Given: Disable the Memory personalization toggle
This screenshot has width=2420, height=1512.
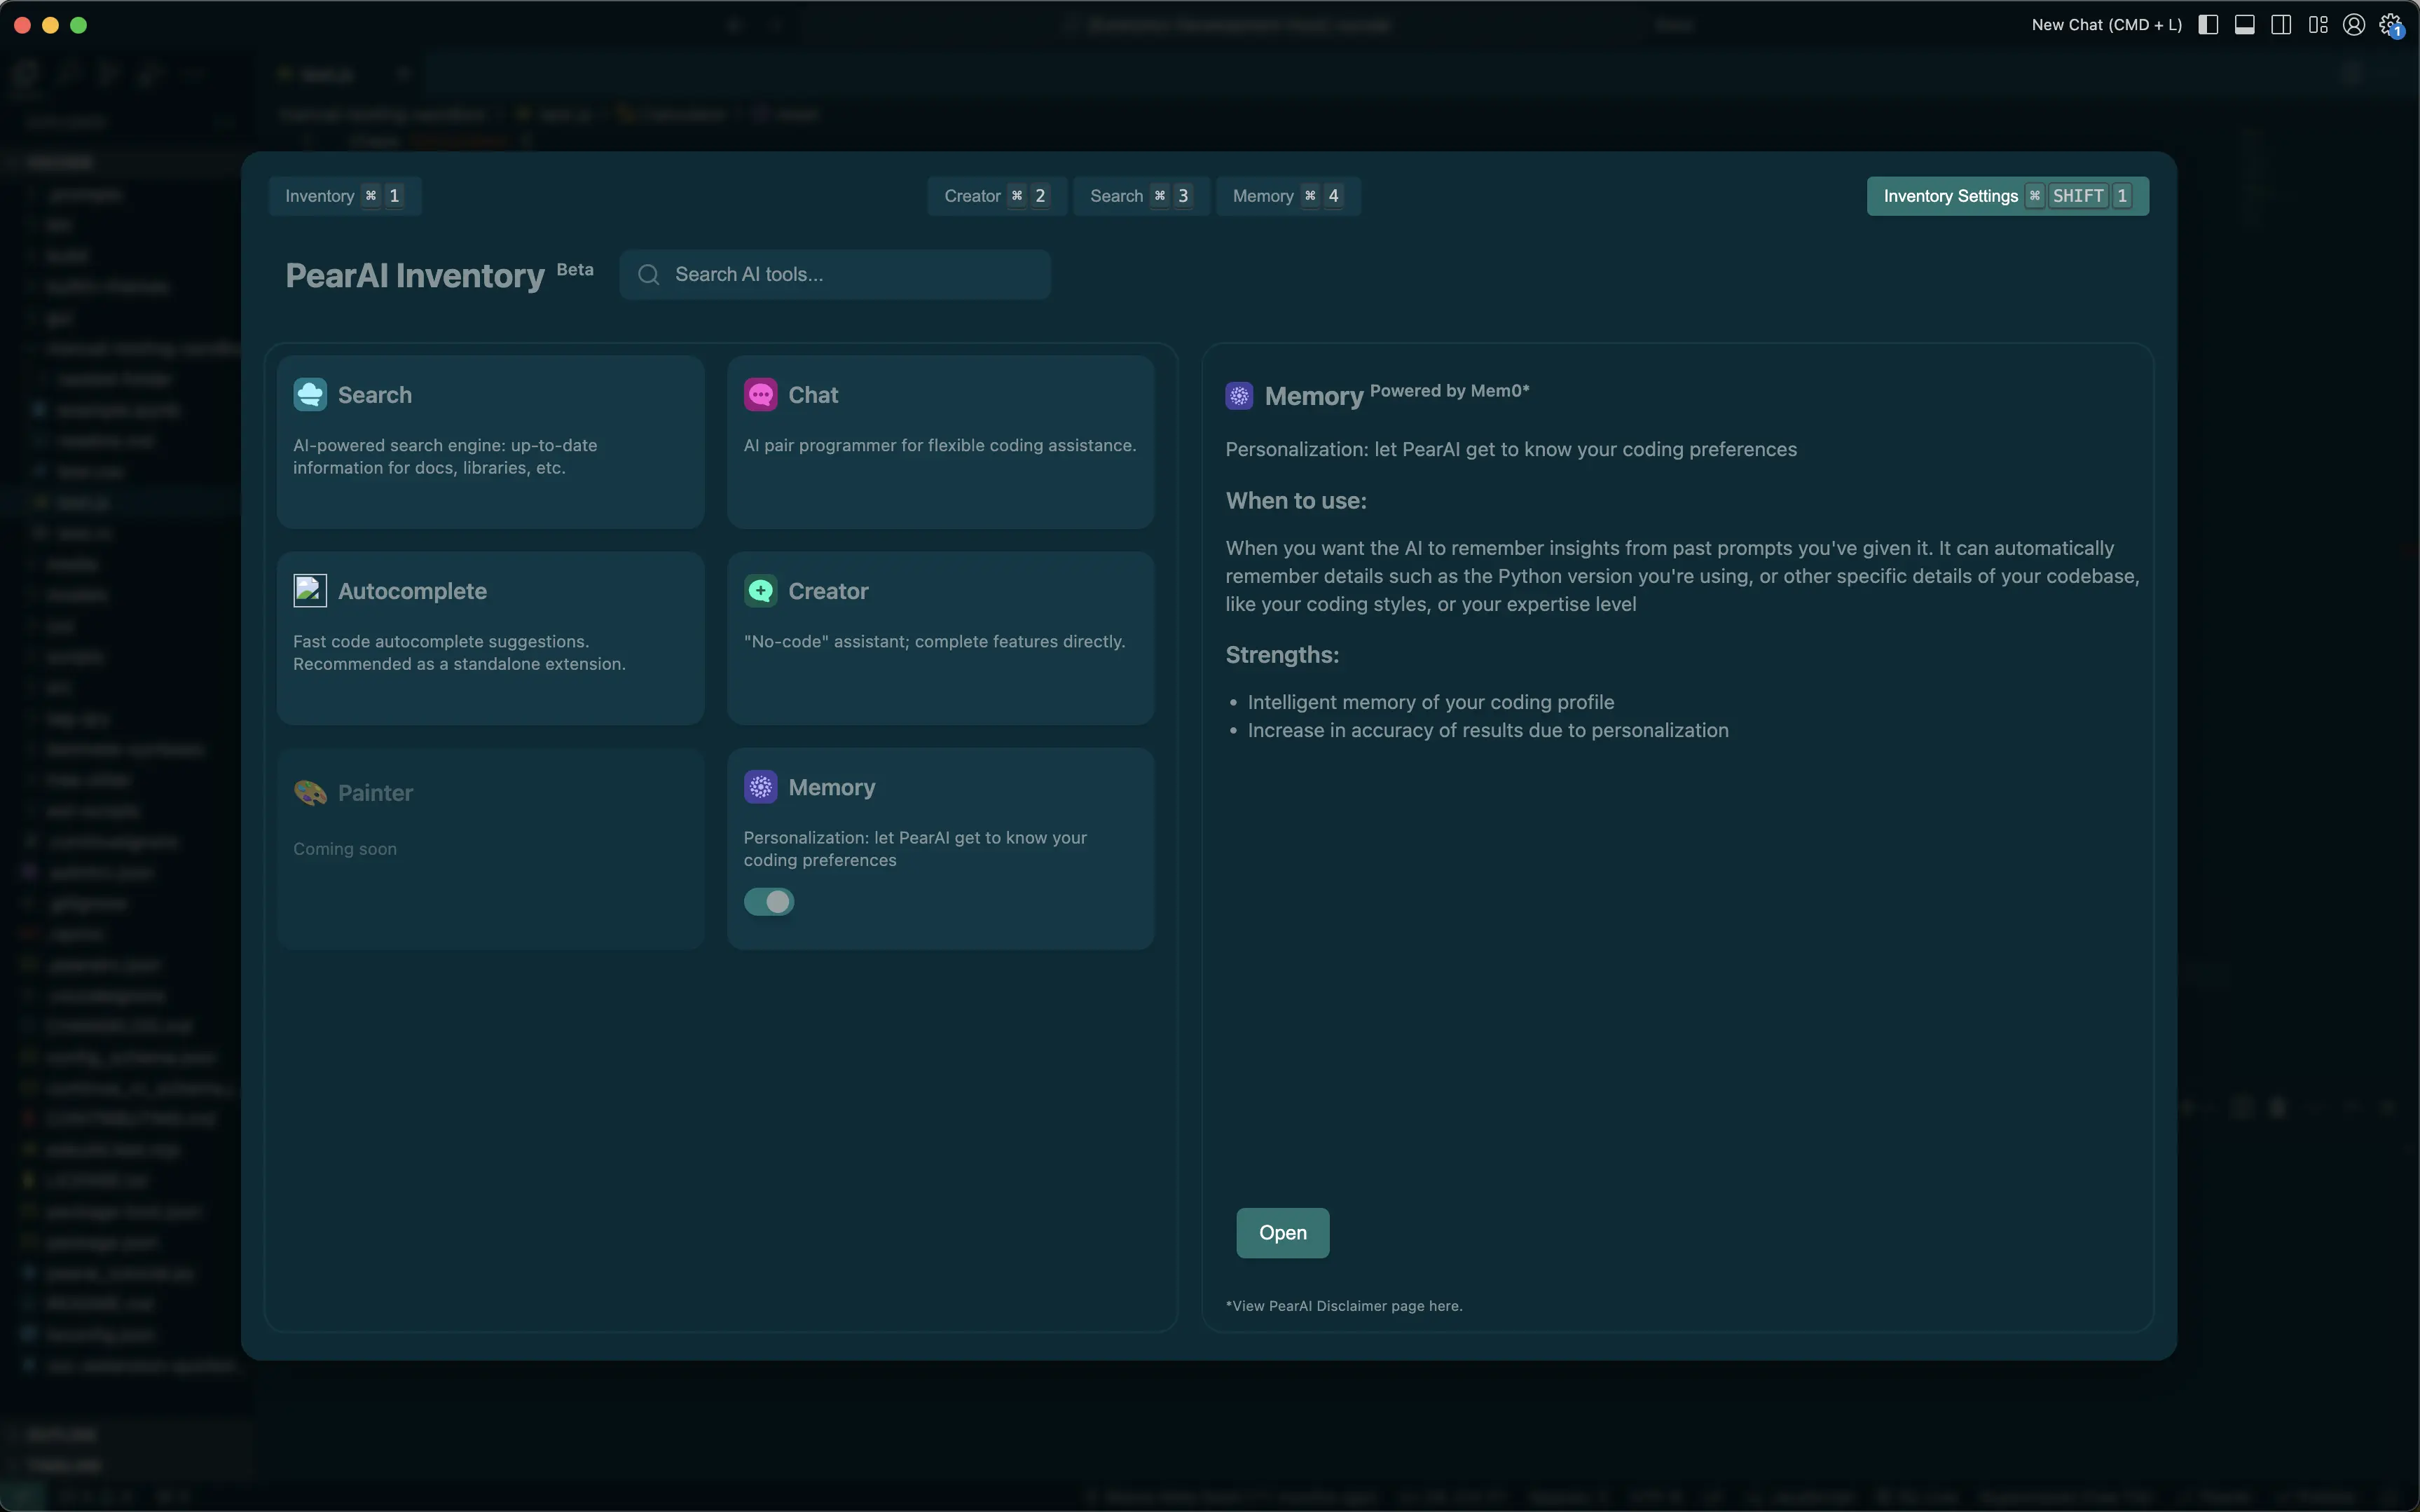Looking at the screenshot, I should (769, 902).
